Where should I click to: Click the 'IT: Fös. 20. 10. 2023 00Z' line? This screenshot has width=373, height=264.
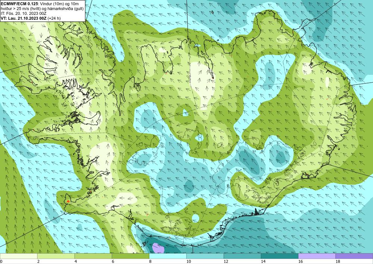point(23,13)
